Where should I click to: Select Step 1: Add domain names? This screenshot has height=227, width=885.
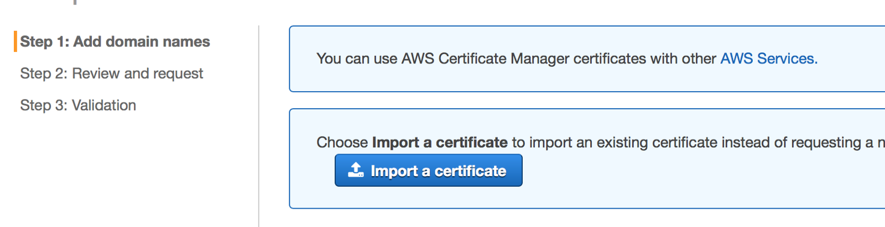coord(115,41)
